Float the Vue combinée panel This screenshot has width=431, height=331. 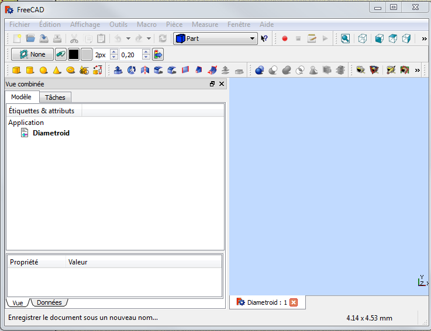coord(212,84)
